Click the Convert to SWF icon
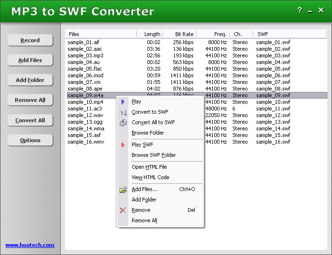The height and width of the screenshot is (255, 332). tap(123, 112)
